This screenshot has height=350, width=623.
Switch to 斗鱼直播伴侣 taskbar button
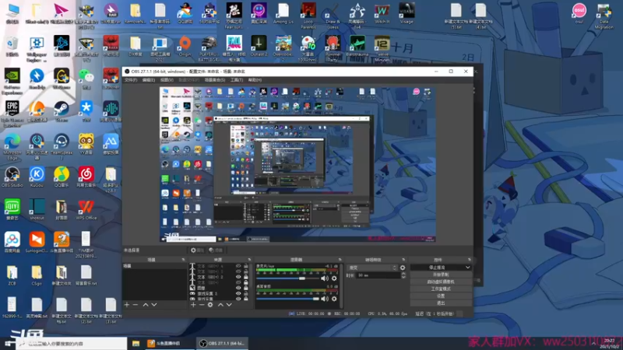click(x=168, y=344)
